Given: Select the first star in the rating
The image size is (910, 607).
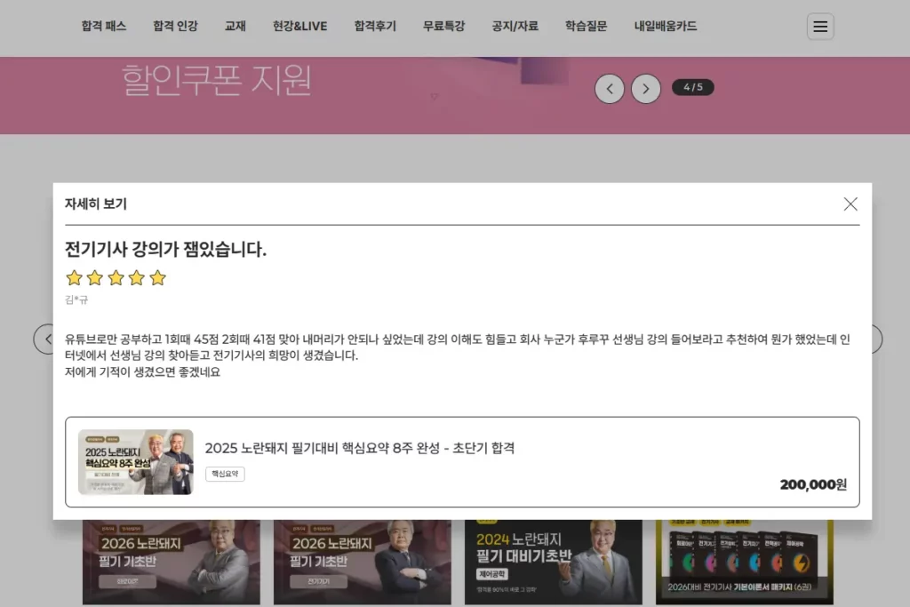Looking at the screenshot, I should pos(75,278).
